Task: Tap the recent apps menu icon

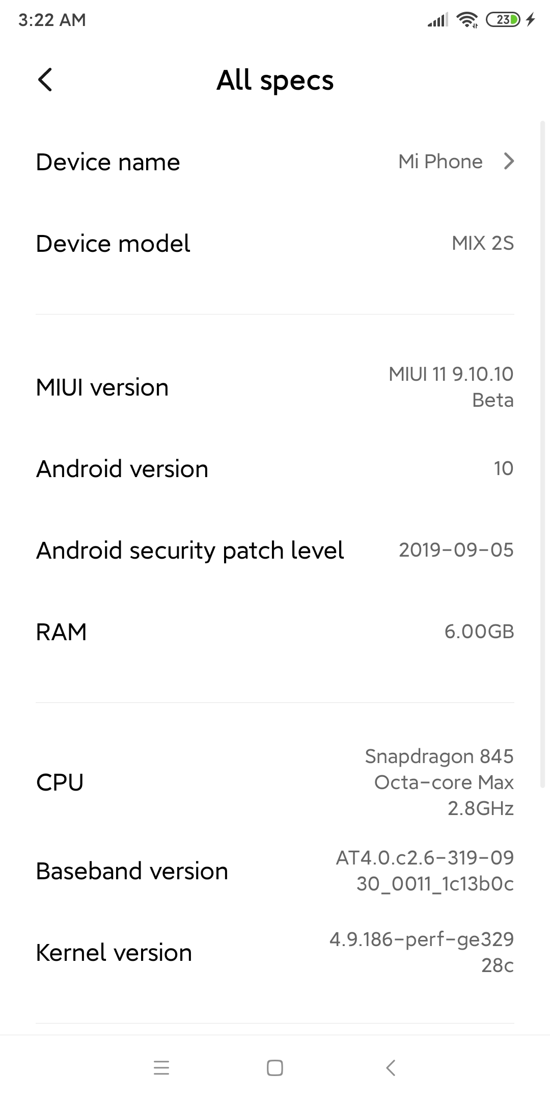Action: (x=161, y=1067)
